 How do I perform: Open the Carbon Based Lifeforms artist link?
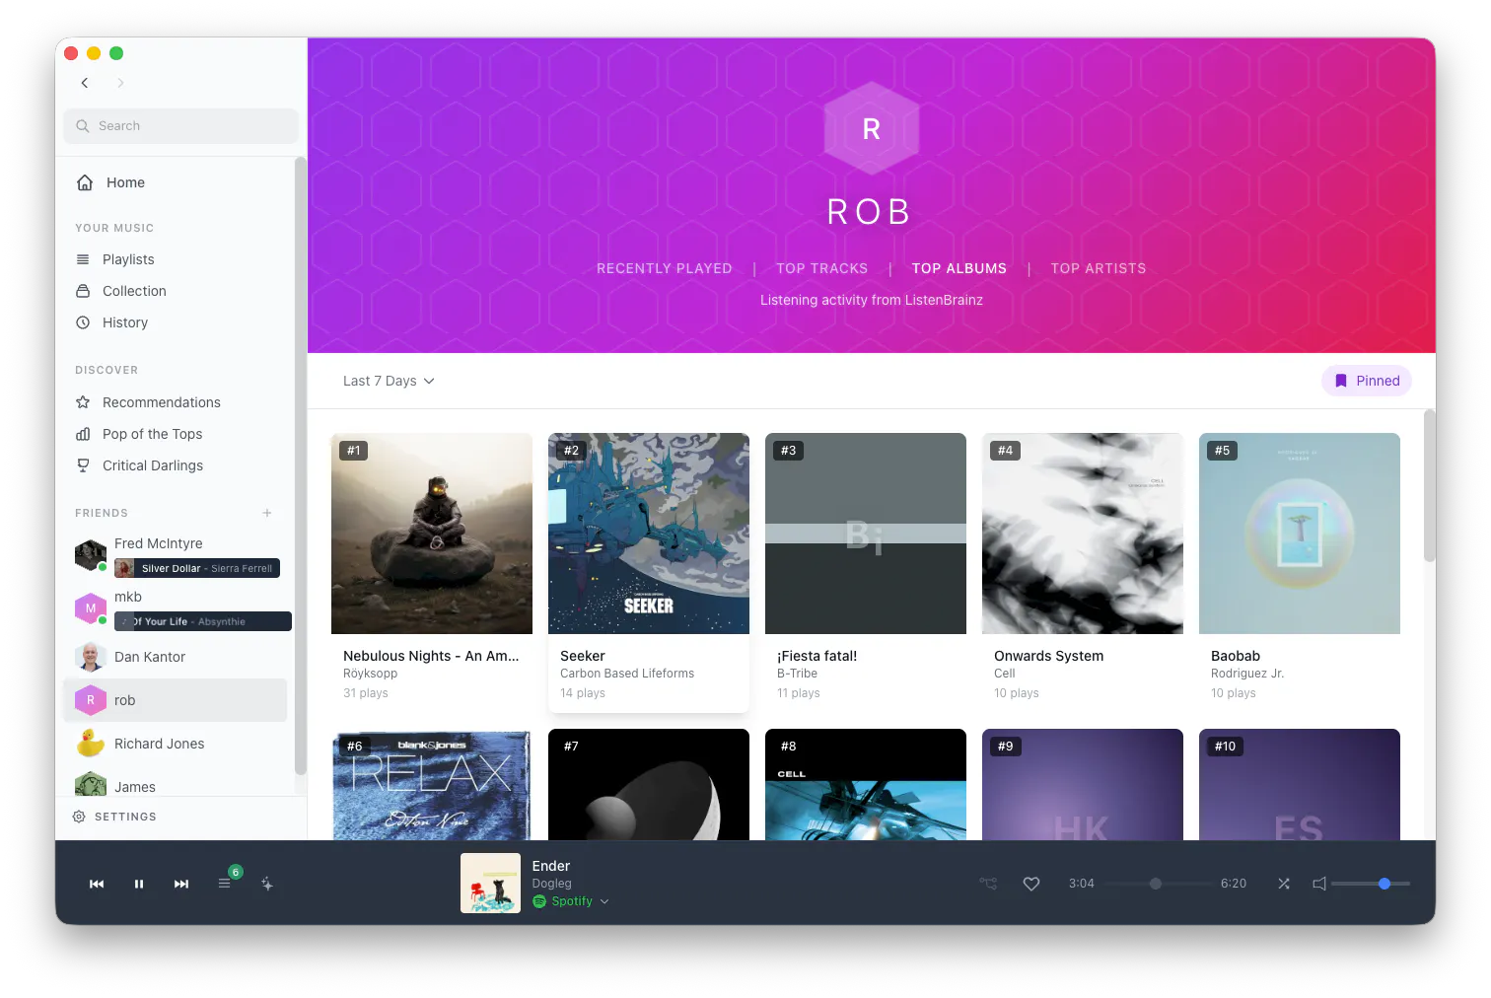coord(627,674)
